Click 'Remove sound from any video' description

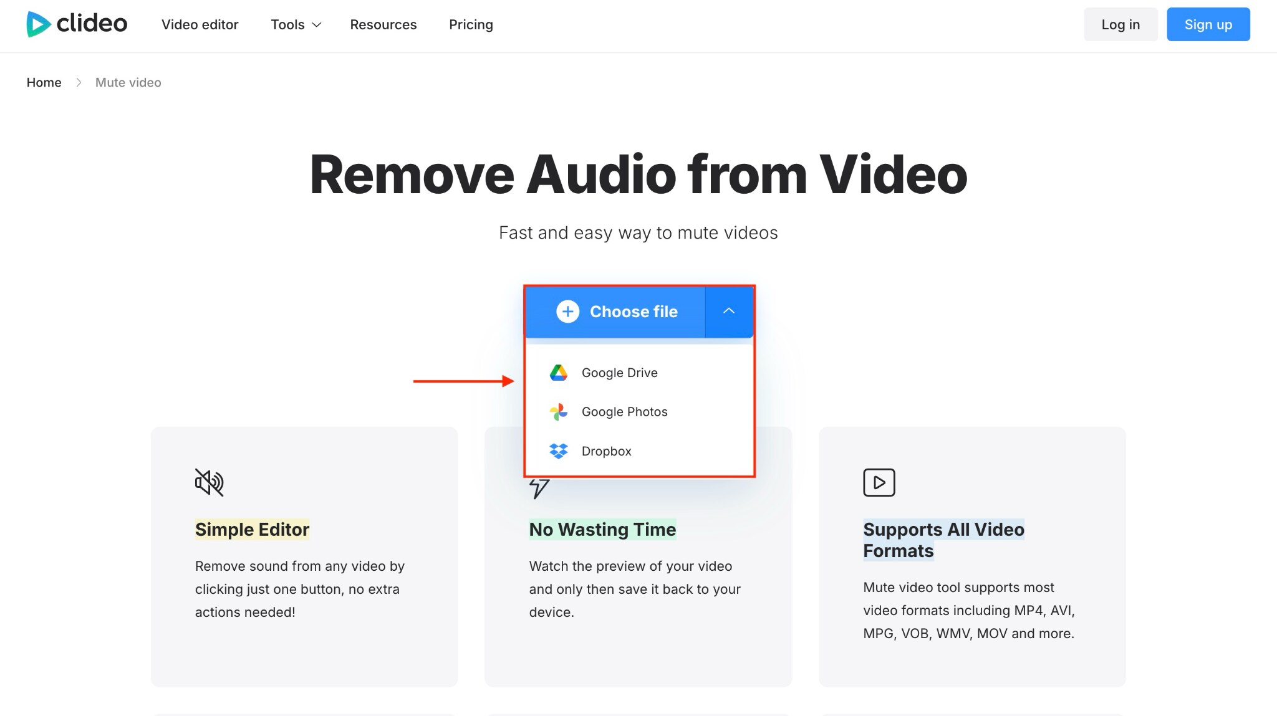point(300,589)
